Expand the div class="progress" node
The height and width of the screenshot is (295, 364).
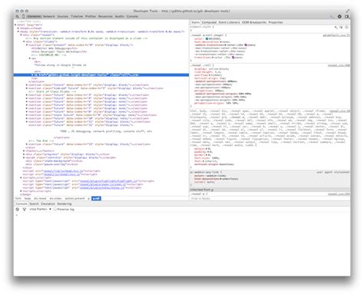(24, 154)
